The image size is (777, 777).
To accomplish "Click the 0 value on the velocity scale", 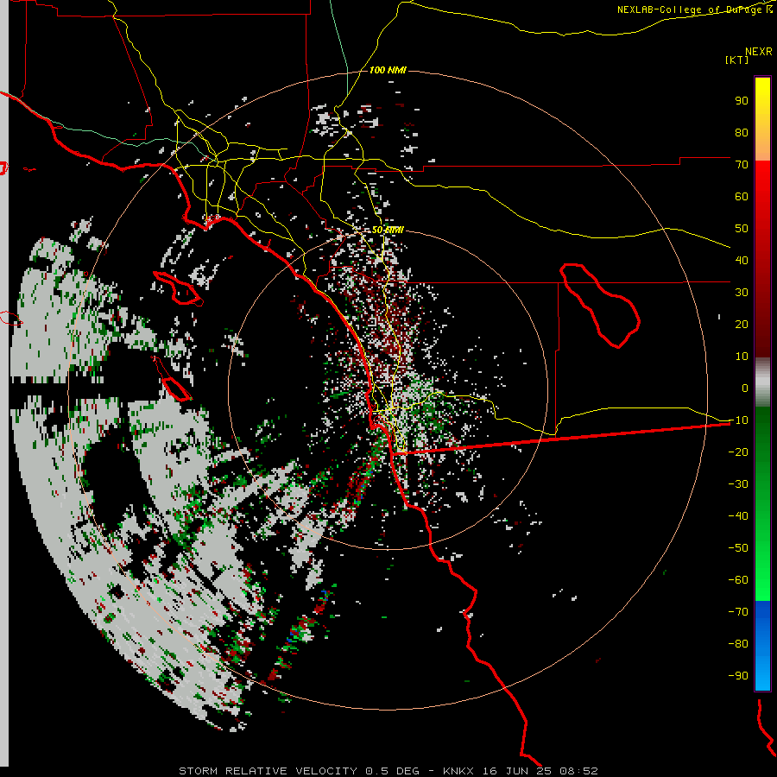I will (x=745, y=388).
